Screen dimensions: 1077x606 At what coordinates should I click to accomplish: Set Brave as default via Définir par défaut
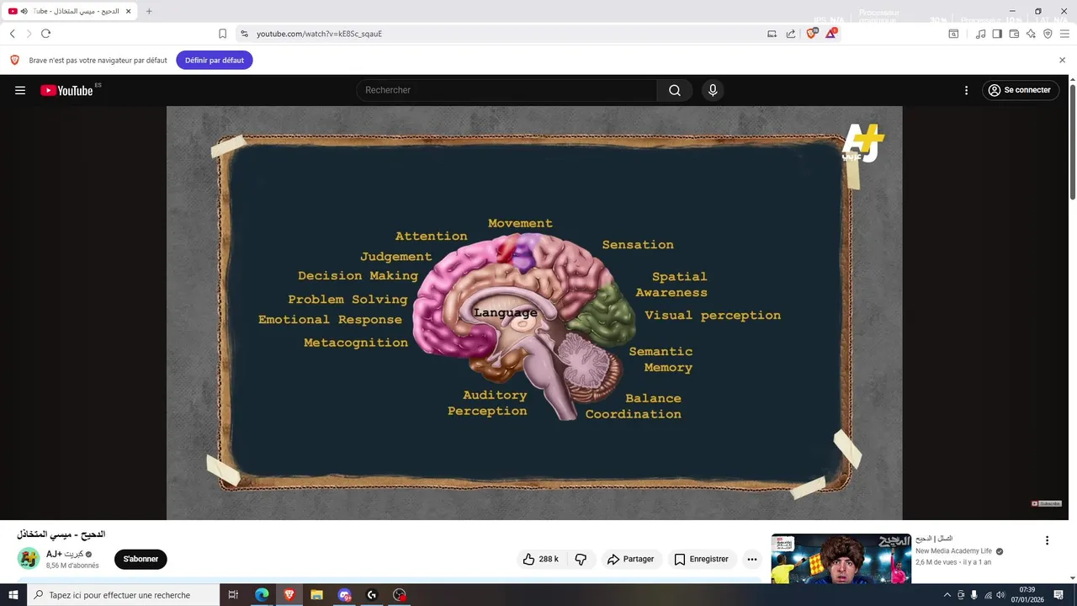215,61
